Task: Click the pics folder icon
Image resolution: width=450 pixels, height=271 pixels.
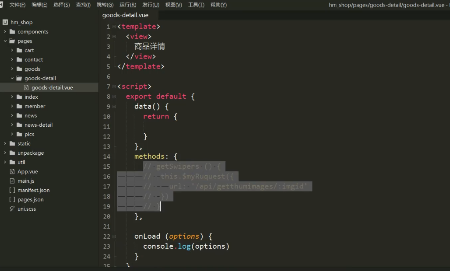Action: 19,134
